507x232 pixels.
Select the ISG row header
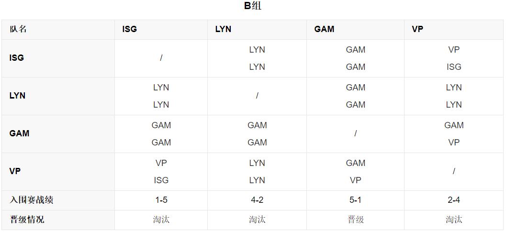(x=16, y=58)
